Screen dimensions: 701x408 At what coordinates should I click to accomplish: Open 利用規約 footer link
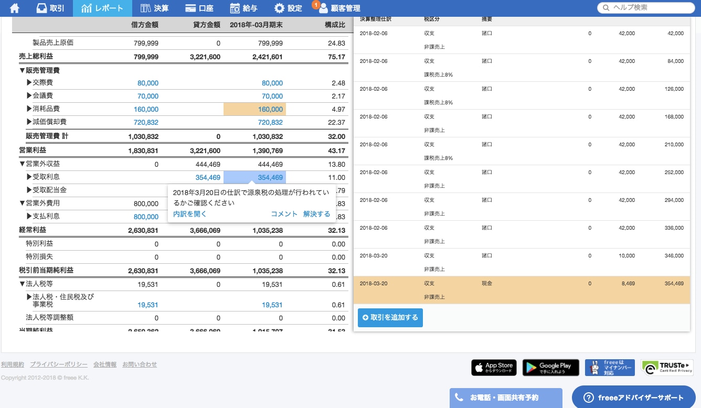(13, 364)
